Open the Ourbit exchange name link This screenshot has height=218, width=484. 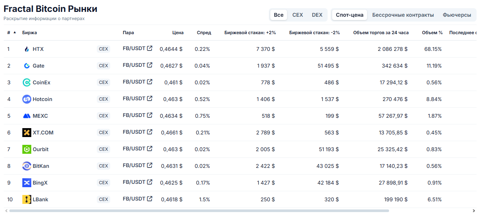(41, 149)
